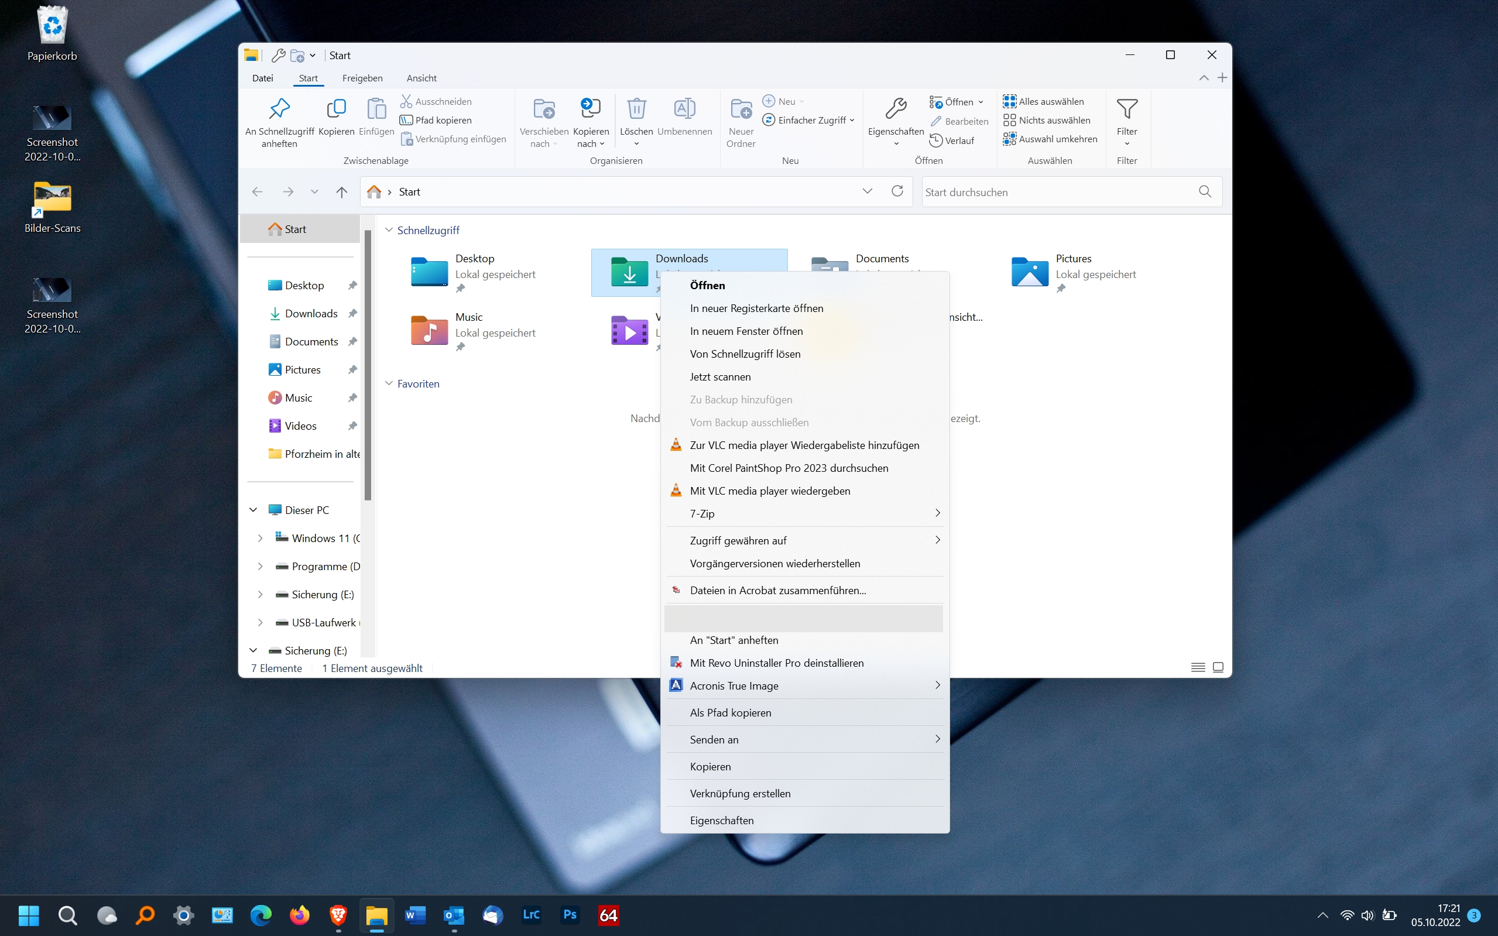The image size is (1498, 936).
Task: Open Eigenschaften from the ribbon
Action: (895, 110)
